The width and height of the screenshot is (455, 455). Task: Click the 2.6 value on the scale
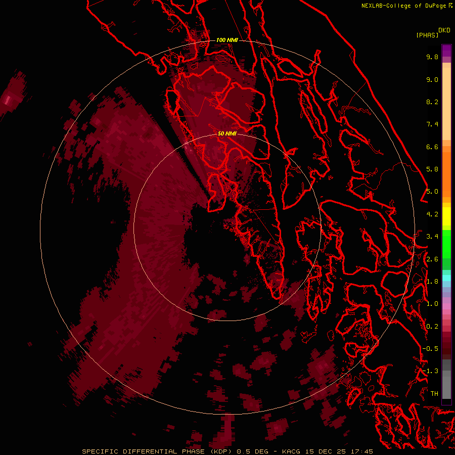click(x=432, y=259)
